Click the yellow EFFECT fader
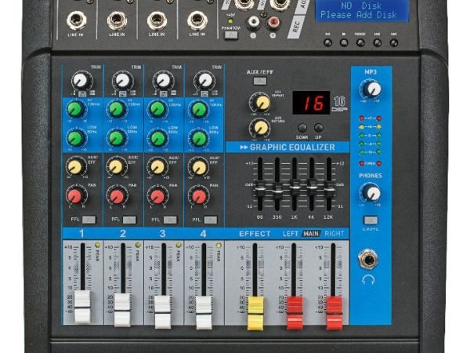Image resolution: width=470 pixels, height=353 pixels. tap(255, 311)
